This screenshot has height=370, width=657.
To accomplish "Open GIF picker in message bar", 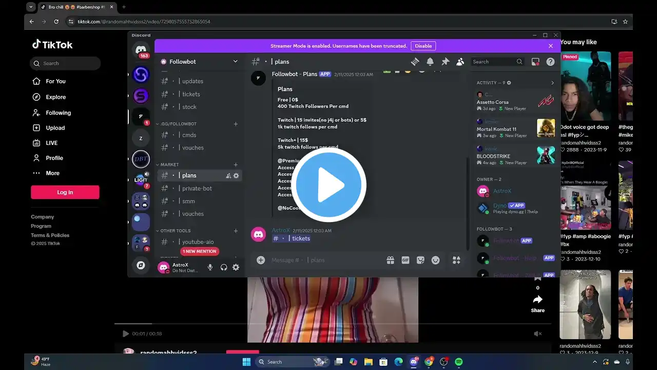I will [405, 261].
